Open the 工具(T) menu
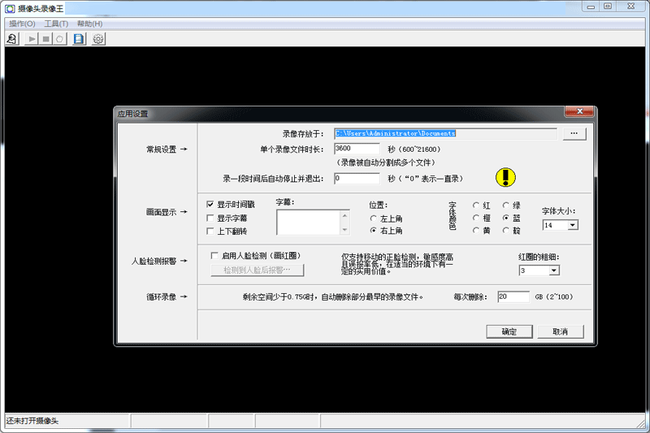 (56, 24)
